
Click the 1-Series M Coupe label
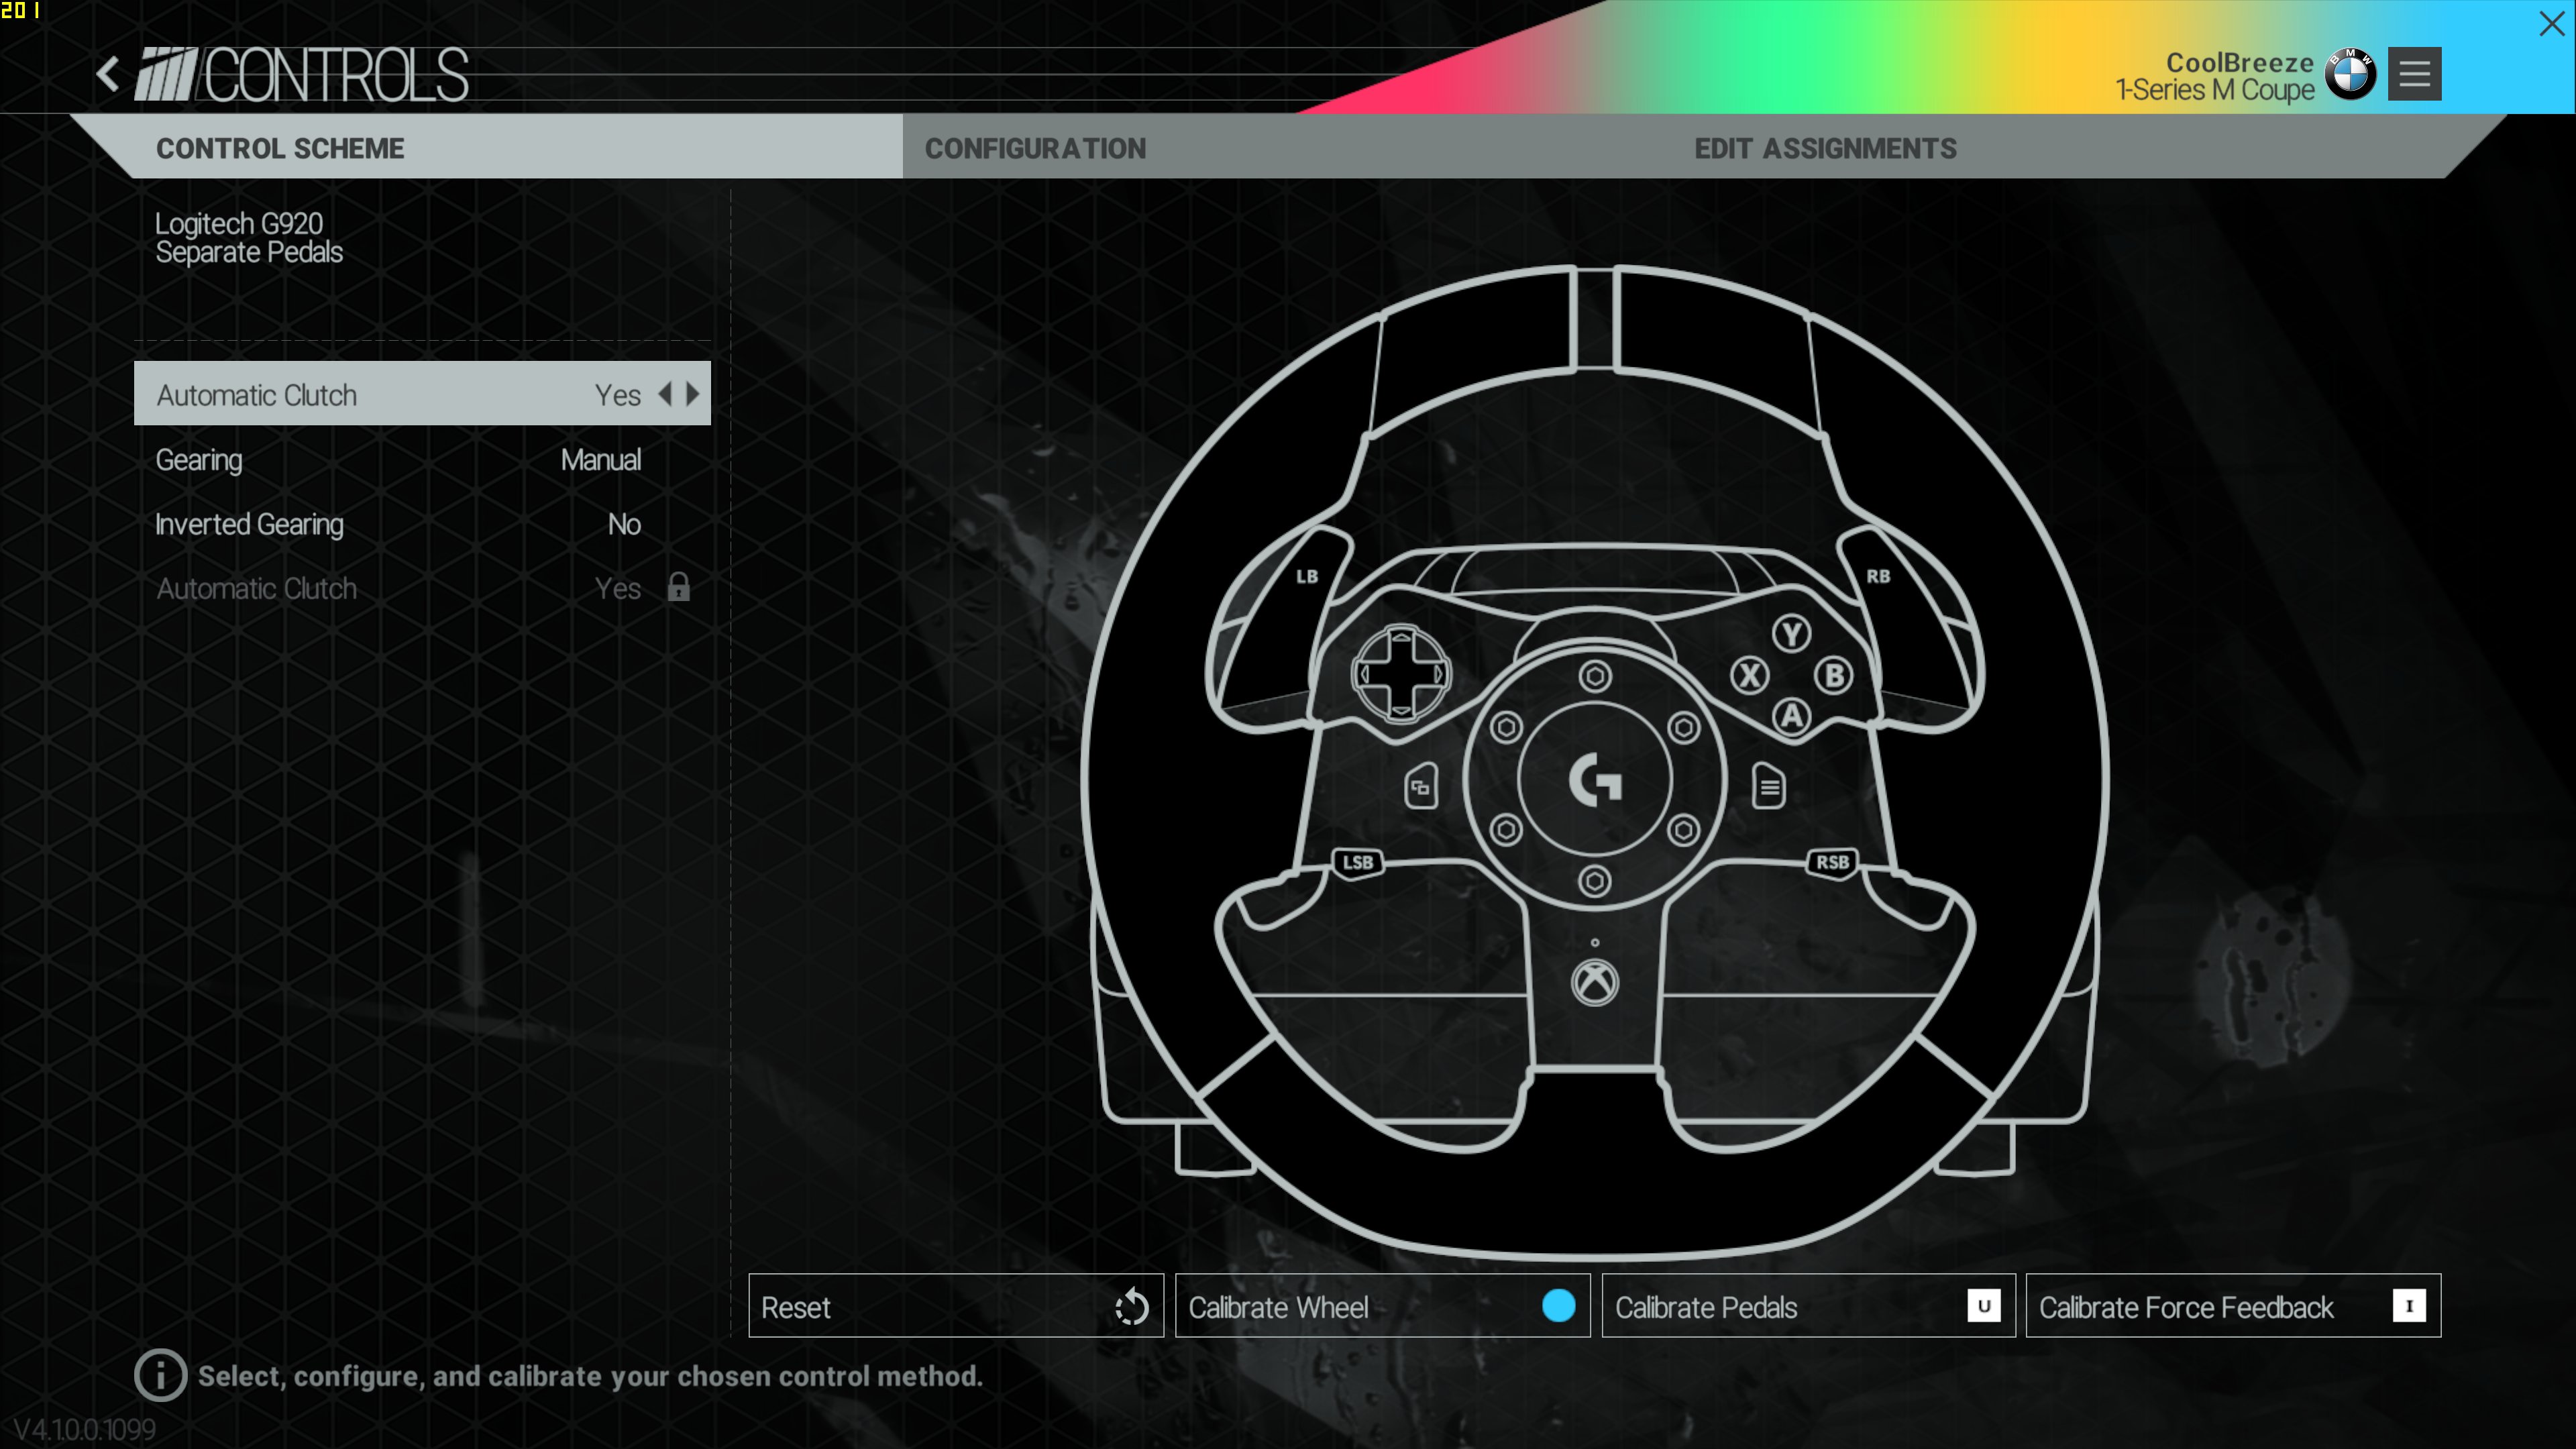click(2215, 90)
